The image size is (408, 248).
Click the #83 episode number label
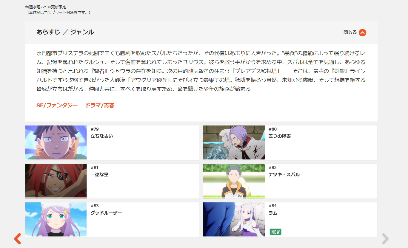click(x=95, y=206)
